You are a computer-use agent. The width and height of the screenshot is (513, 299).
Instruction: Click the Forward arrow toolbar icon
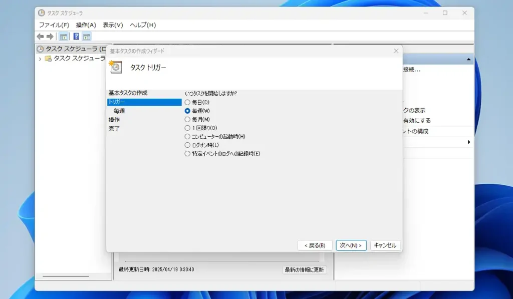(x=50, y=37)
